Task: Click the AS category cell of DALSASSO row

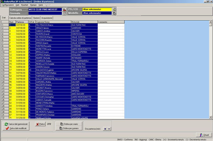Action: pyautogui.click(x=32, y=70)
